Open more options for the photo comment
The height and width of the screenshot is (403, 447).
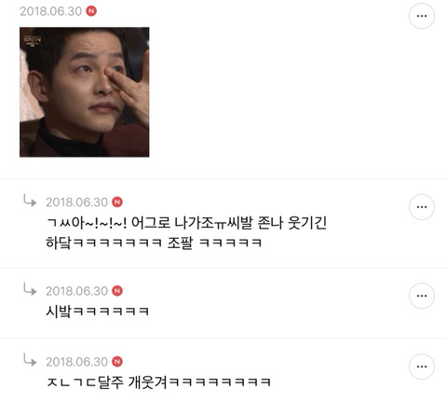[422, 16]
